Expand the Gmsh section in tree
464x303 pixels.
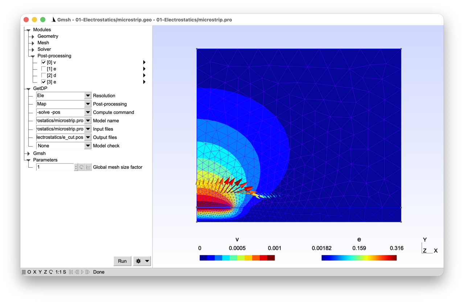pos(28,153)
